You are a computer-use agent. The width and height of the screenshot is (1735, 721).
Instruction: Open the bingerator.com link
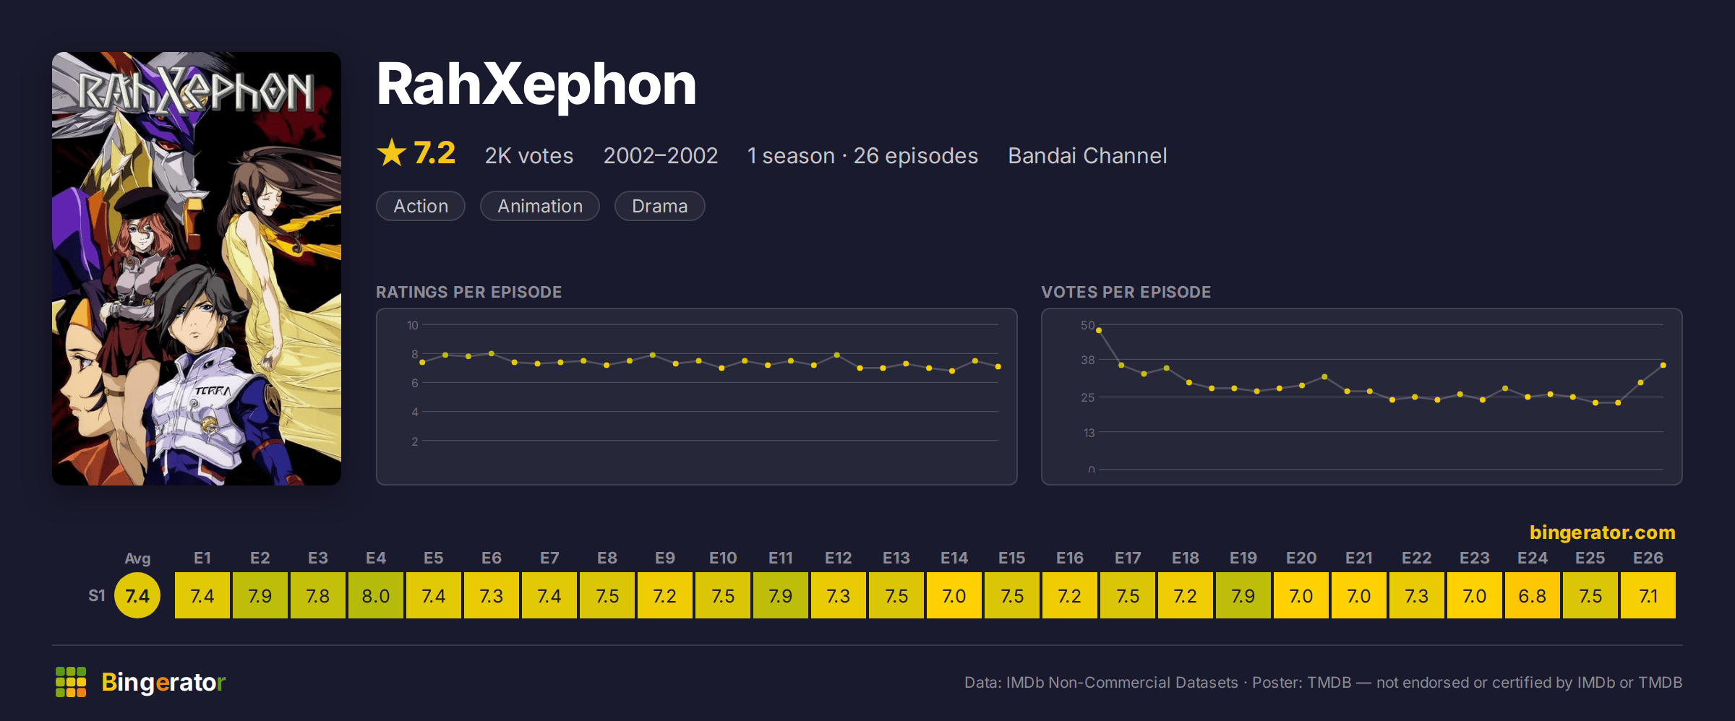click(x=1602, y=532)
